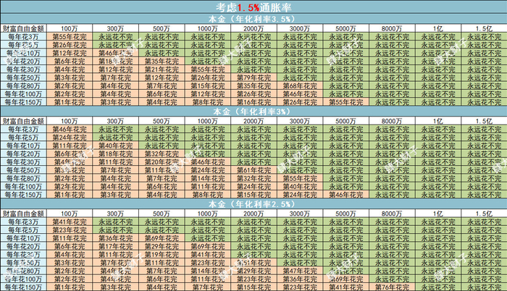Click the 第47年花完 cell
This screenshot has height=291, width=507.
pyautogui.click(x=300, y=271)
